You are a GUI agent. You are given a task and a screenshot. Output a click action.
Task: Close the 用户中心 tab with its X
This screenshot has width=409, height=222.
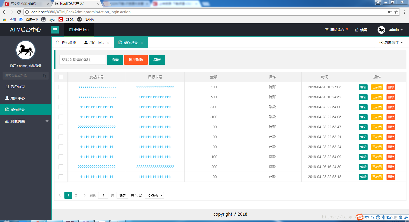point(108,43)
